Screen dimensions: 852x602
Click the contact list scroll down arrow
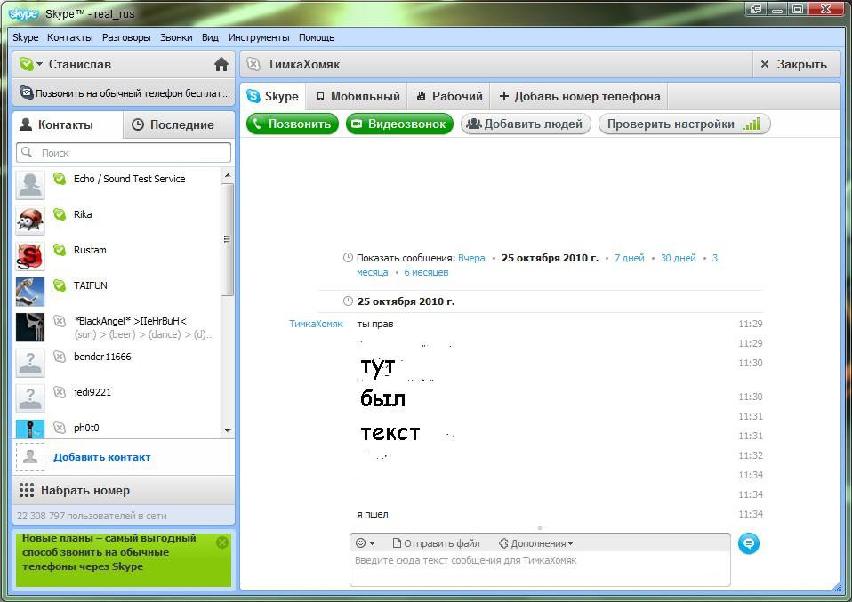pos(228,431)
